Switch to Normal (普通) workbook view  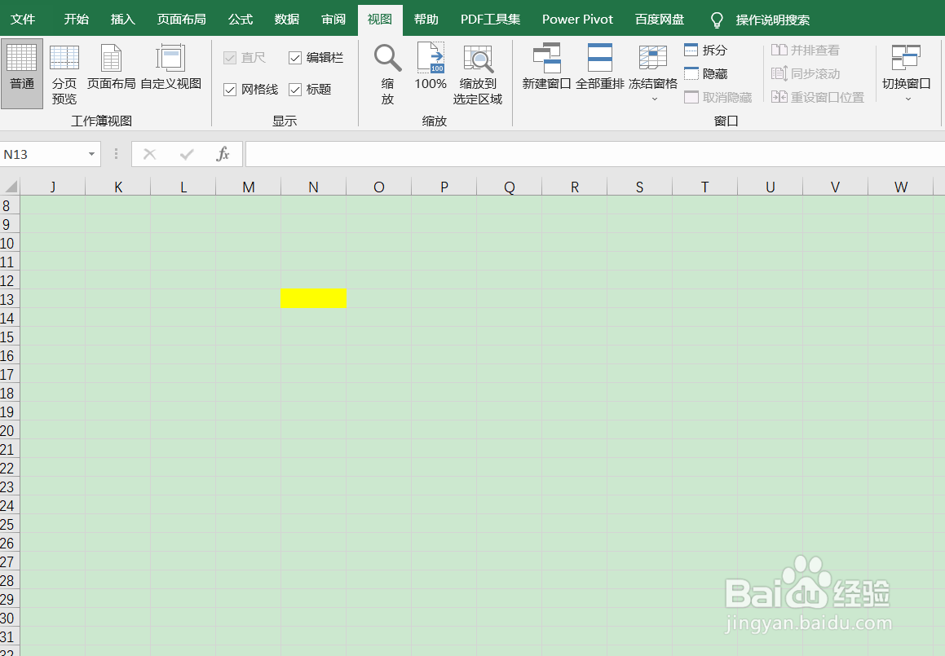click(x=22, y=73)
